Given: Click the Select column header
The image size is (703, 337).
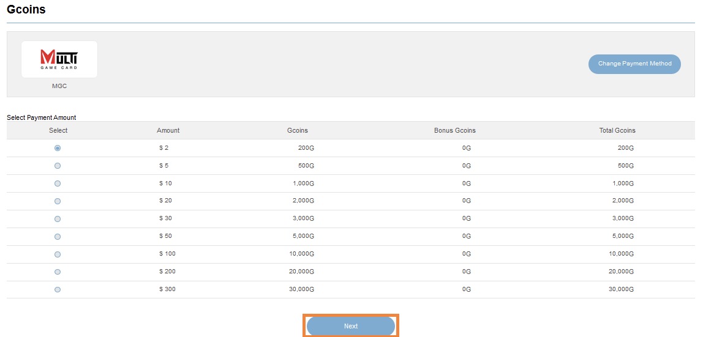Looking at the screenshot, I should (x=58, y=130).
